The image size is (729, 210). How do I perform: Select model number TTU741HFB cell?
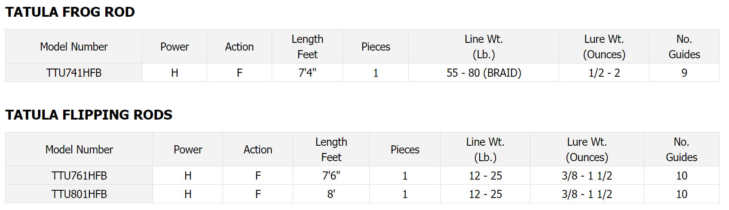74,73
